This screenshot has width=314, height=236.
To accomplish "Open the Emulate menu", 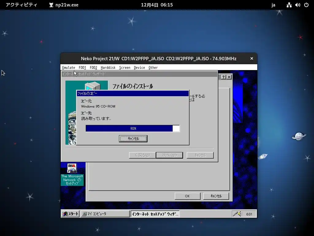I will 68,68.
